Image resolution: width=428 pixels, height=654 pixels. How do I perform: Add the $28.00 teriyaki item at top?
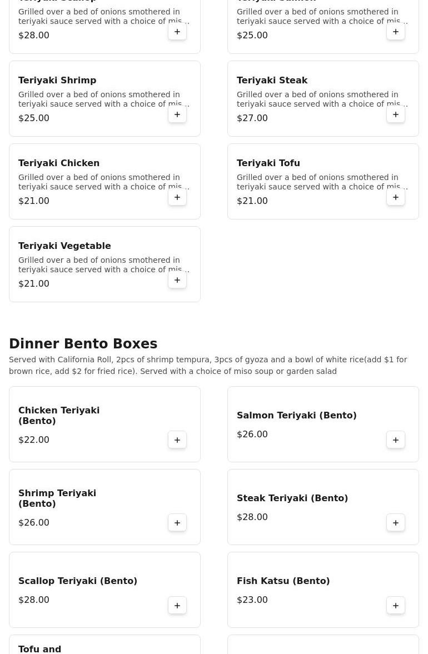pos(177,32)
